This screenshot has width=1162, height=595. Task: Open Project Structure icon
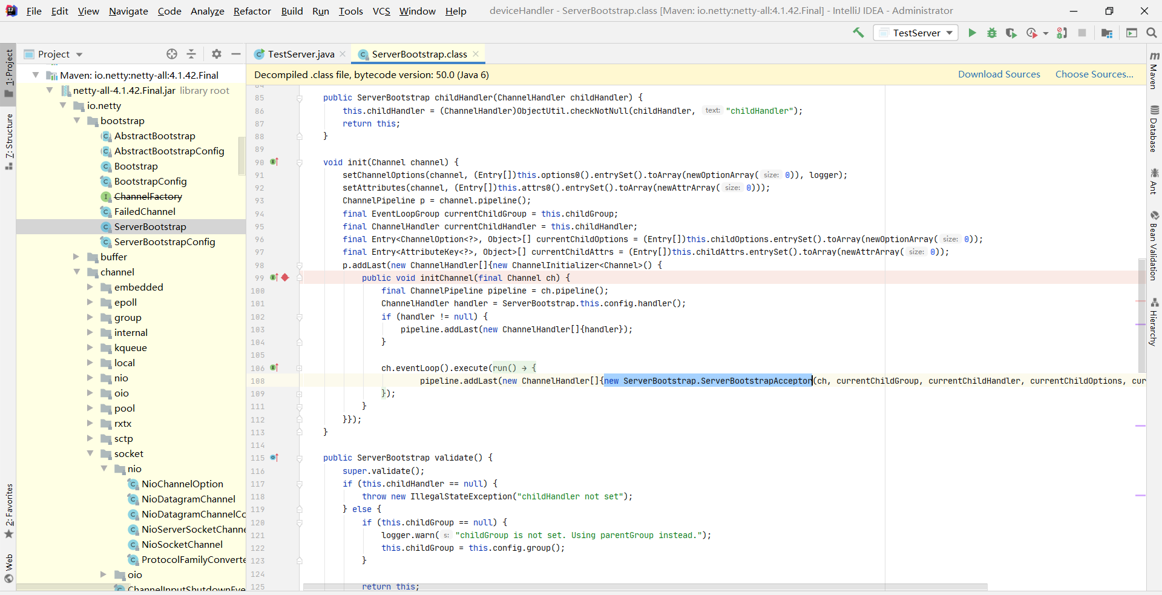click(1107, 33)
